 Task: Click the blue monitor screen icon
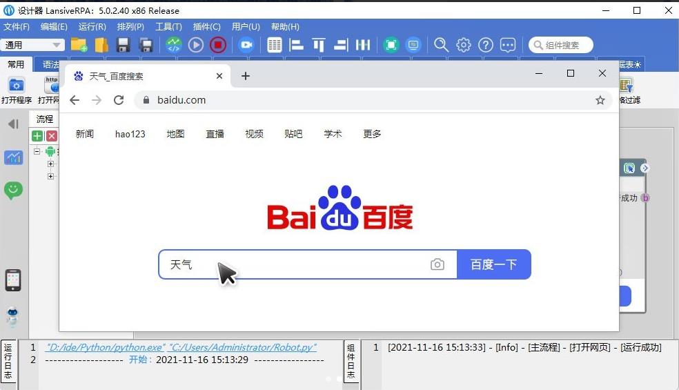(413, 45)
